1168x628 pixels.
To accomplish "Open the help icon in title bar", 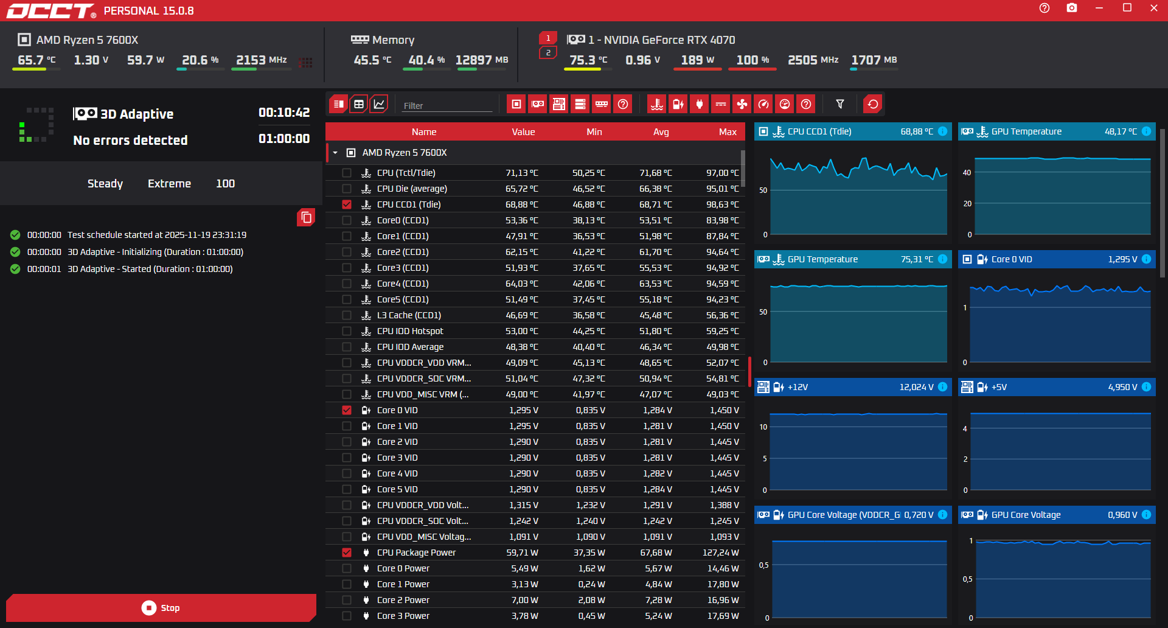I will click(x=1045, y=8).
